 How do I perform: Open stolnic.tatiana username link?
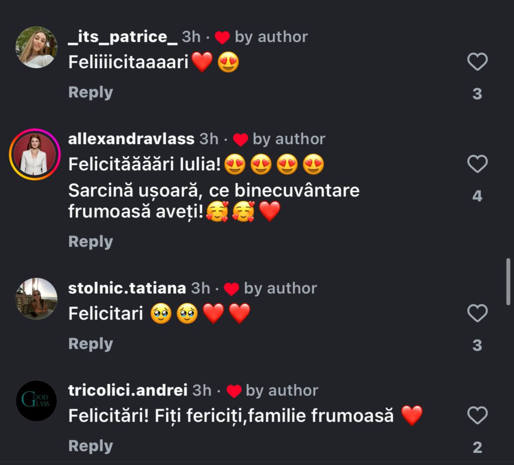pos(127,288)
